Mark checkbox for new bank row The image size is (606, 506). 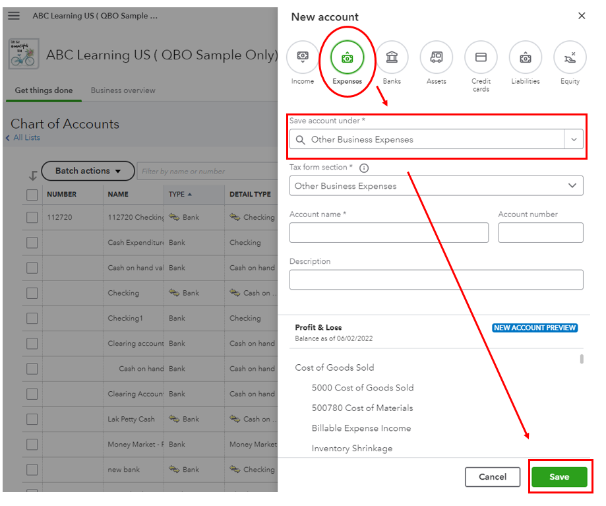(x=32, y=470)
